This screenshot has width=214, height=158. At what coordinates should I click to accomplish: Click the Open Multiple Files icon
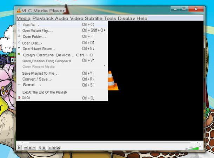(19, 30)
